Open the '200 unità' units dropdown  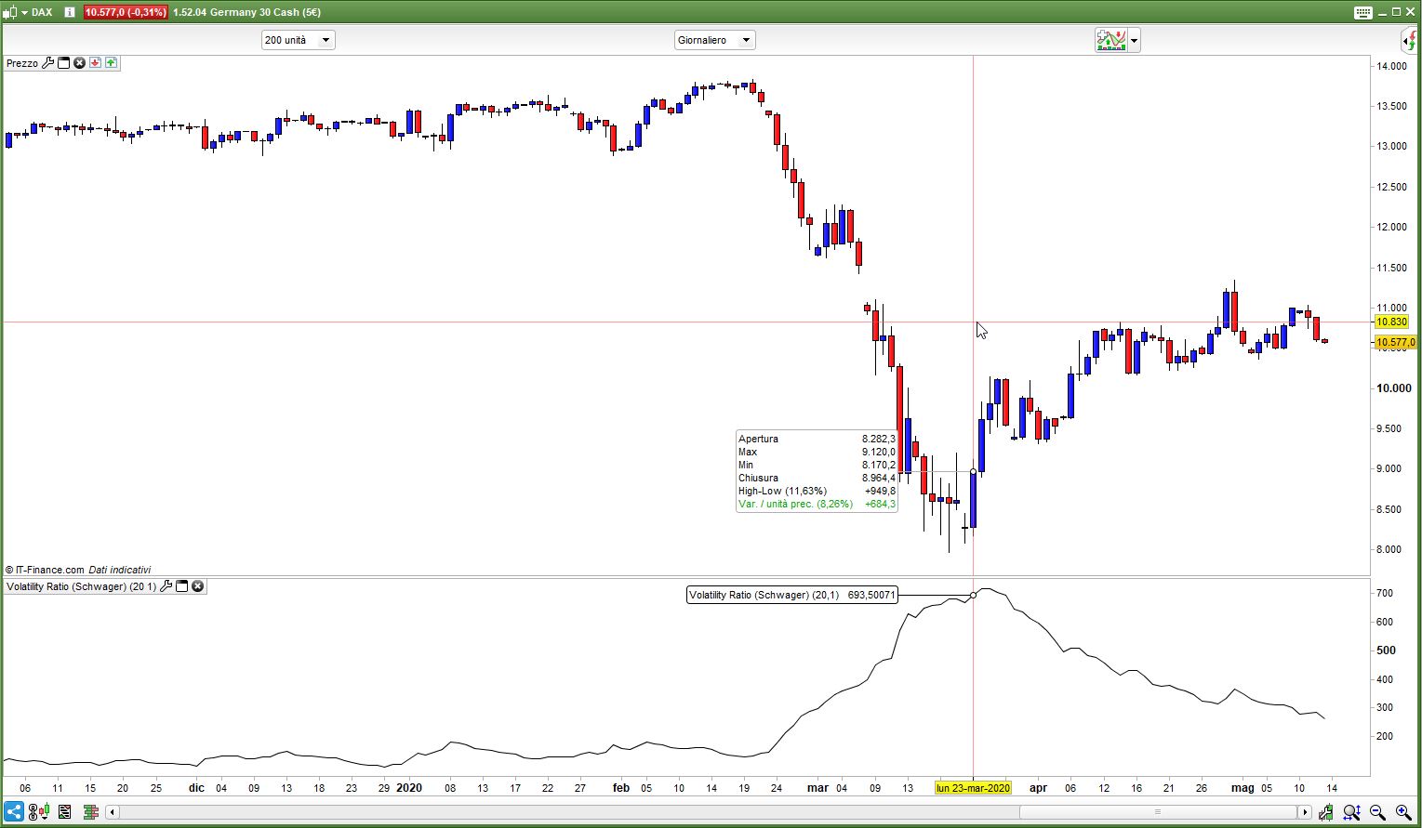pyautogui.click(x=298, y=40)
